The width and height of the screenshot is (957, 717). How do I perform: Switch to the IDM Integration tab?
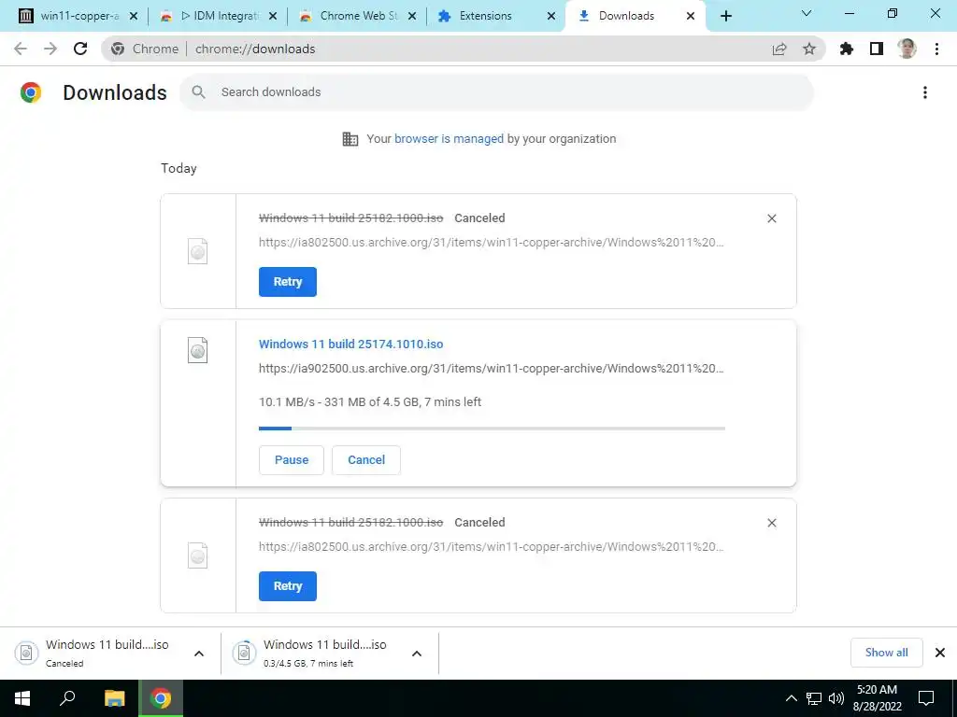click(217, 16)
